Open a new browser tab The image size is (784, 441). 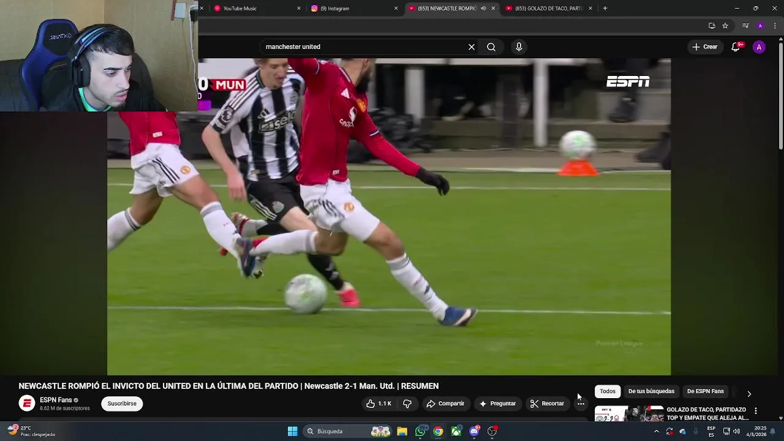coord(605,9)
